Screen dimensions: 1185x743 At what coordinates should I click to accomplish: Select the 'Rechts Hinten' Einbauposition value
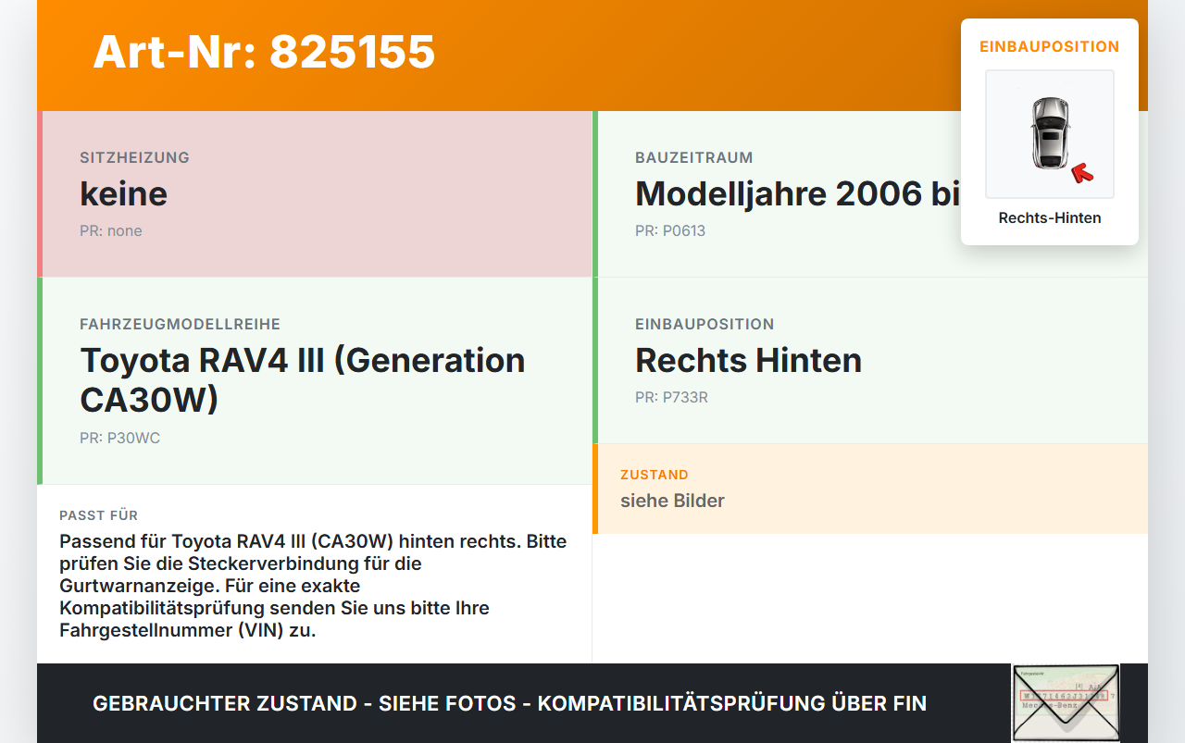[x=748, y=360]
